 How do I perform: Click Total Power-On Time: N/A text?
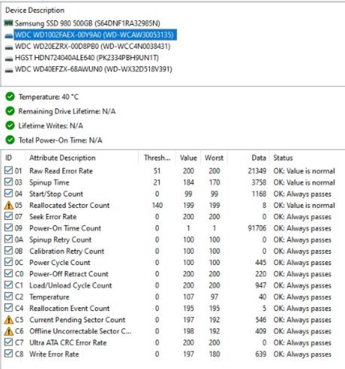60,140
